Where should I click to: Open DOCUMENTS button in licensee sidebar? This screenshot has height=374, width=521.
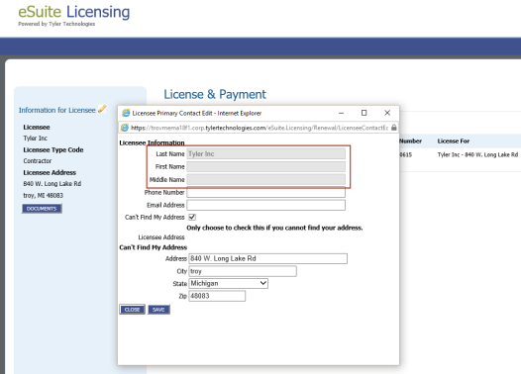click(42, 209)
